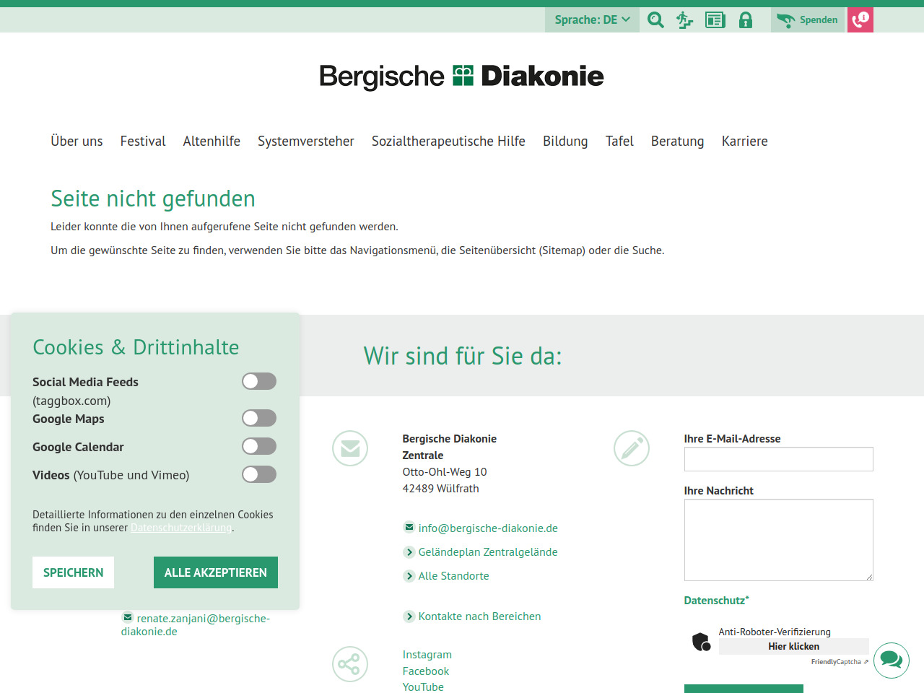Click the Ihre E-Mail-Adresse input field
924x693 pixels.
tap(778, 459)
